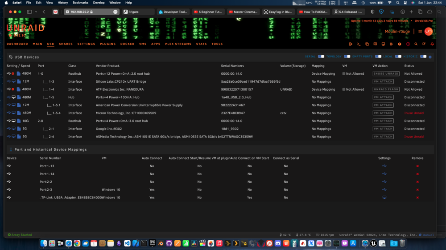Switch to the Frigate browser tab
Screen dimensions: 446x250
[139, 12]
